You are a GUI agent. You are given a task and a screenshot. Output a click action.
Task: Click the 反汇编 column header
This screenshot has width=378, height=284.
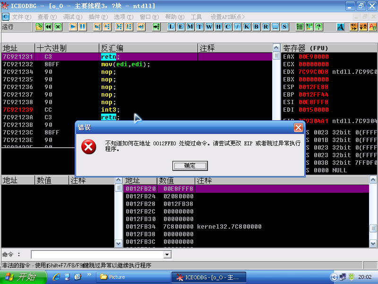click(x=148, y=48)
